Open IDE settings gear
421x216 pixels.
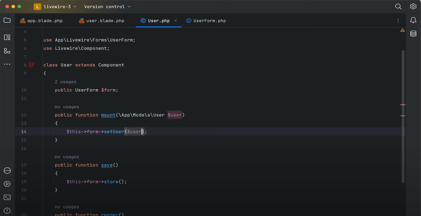[x=413, y=7]
